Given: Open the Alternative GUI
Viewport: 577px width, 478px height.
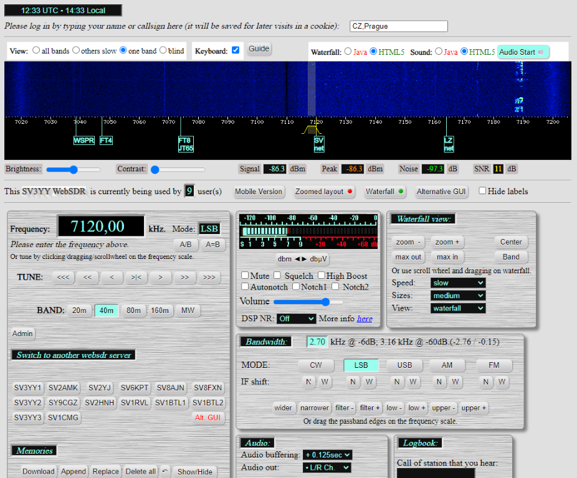Looking at the screenshot, I should pos(441,192).
